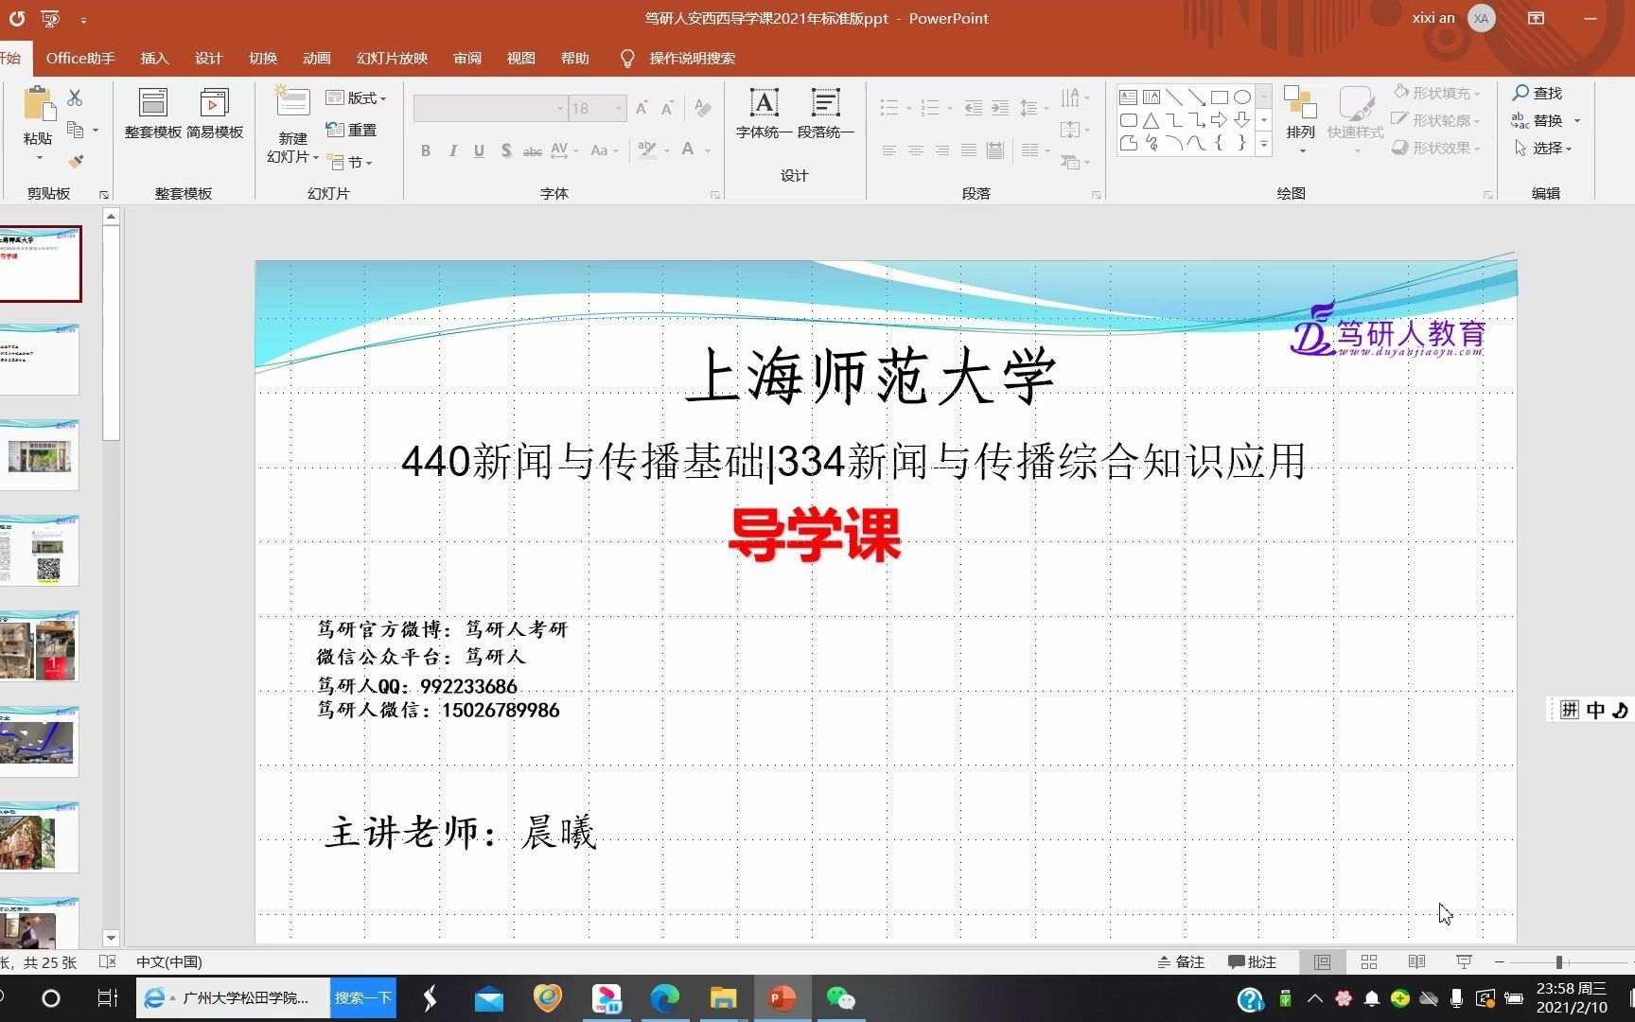This screenshot has height=1022, width=1635.
Task: Click the clear formatting icon
Action: [702, 108]
